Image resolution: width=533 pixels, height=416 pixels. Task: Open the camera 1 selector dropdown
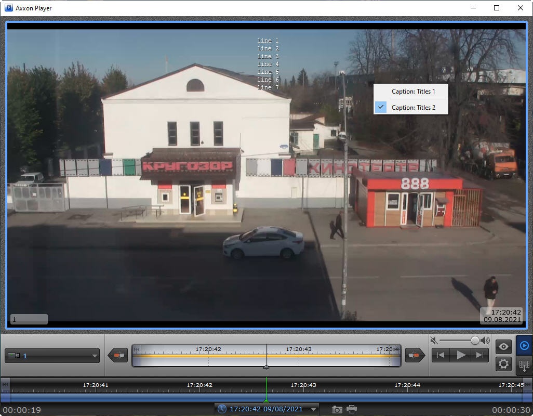coord(52,356)
